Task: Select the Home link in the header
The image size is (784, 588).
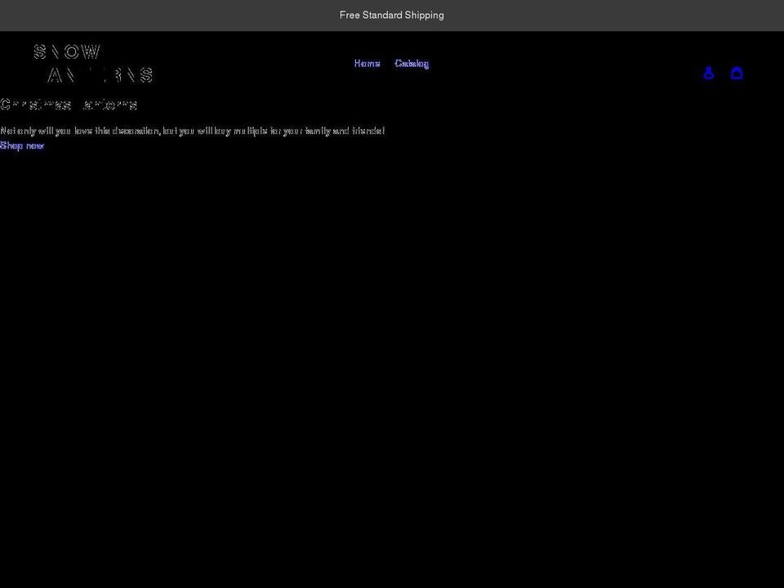Action: coord(367,63)
